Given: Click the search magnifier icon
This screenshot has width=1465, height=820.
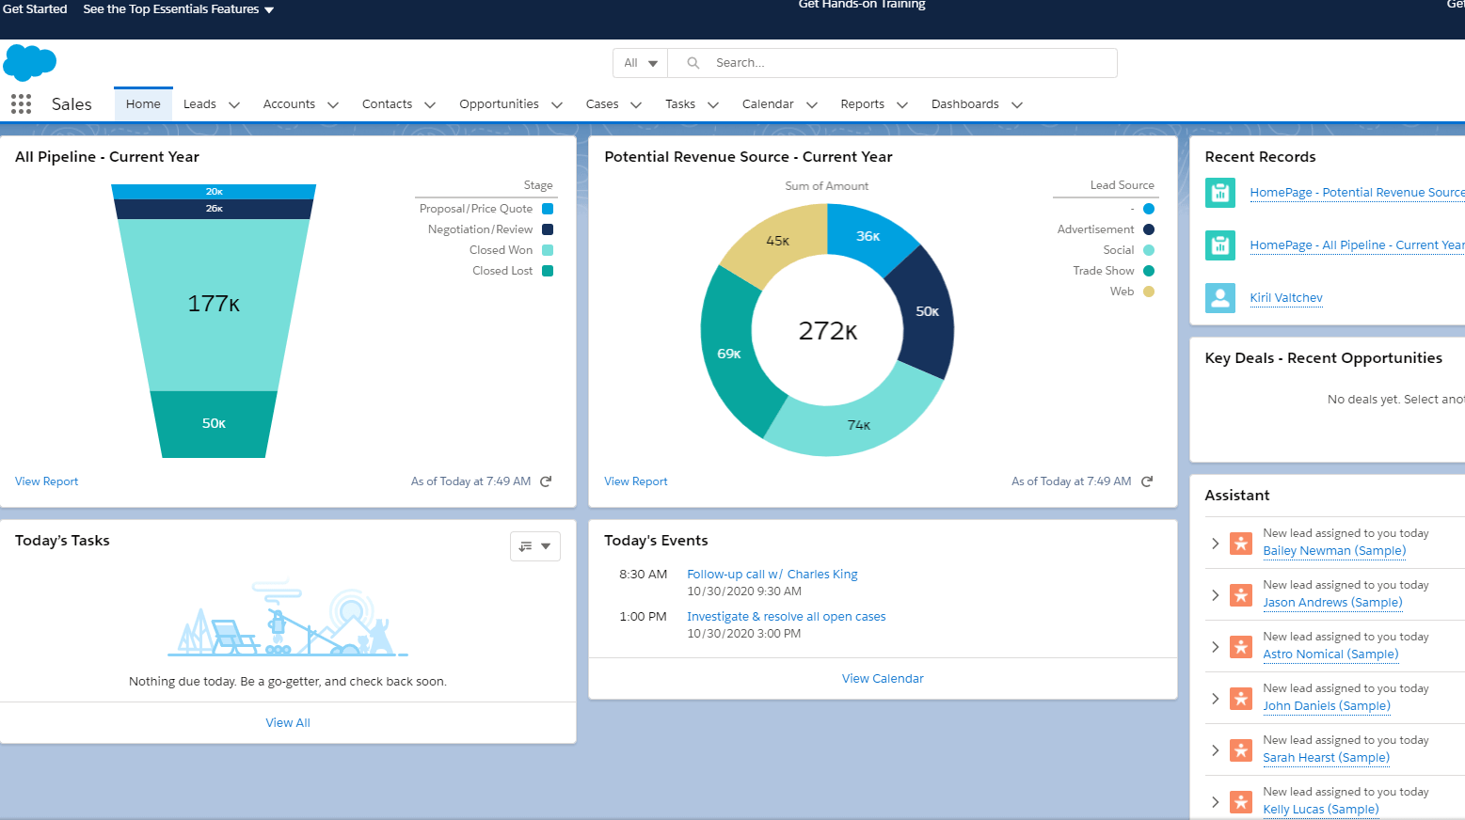Looking at the screenshot, I should (693, 63).
